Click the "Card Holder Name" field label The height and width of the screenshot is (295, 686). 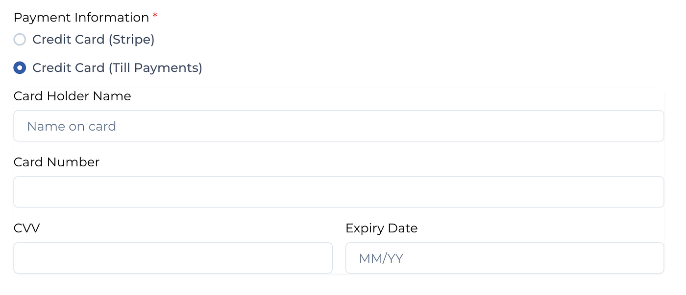pos(73,96)
